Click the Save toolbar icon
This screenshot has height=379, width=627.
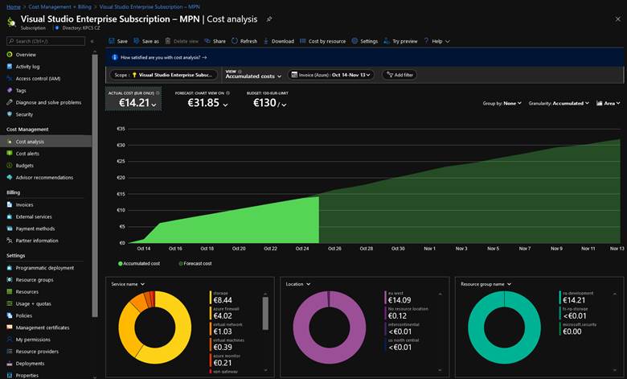point(112,41)
